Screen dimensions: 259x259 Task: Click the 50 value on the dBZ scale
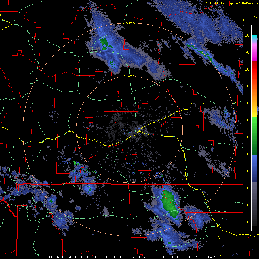(247, 86)
